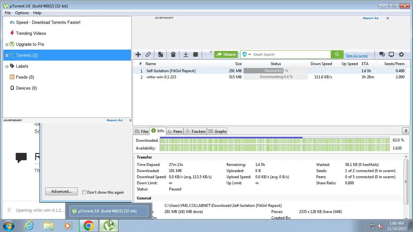Viewport: 413px width, 232px height.
Task: Collapse the detailed info pane arrow
Action: click(406, 130)
